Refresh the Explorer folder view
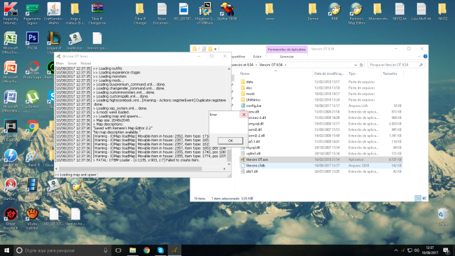Screen dimensions: 455x256 click(x=361, y=65)
